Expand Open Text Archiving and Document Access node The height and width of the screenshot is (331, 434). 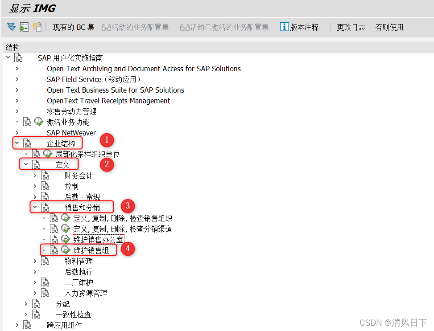point(17,69)
